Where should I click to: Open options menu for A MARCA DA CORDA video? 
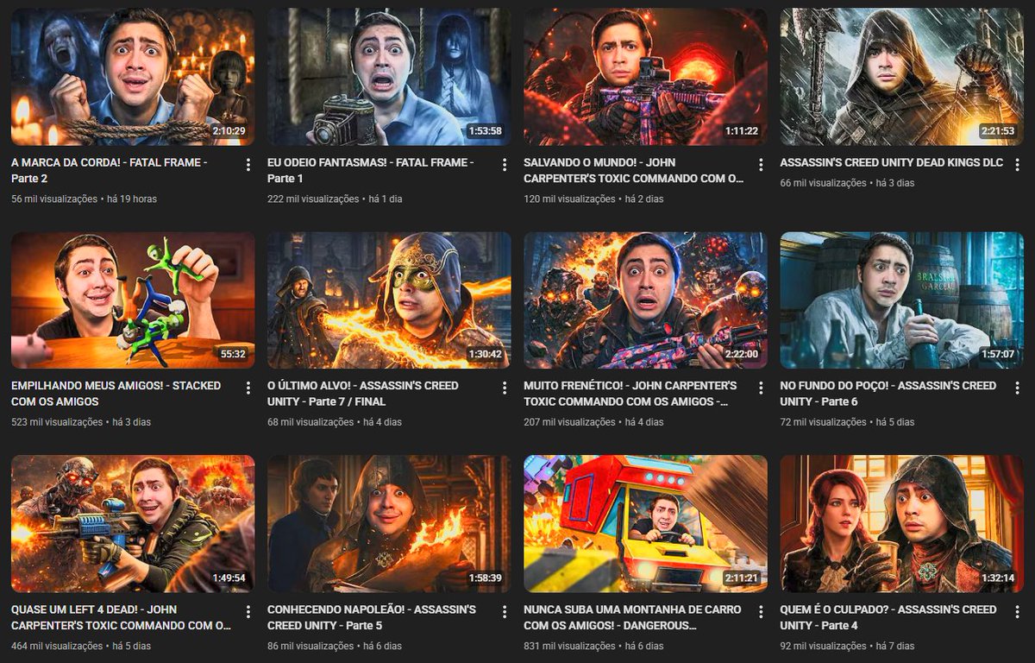(x=248, y=165)
